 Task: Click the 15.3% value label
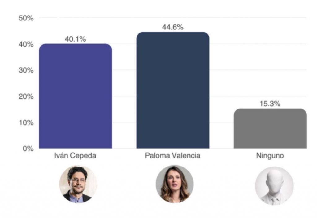tap(270, 104)
